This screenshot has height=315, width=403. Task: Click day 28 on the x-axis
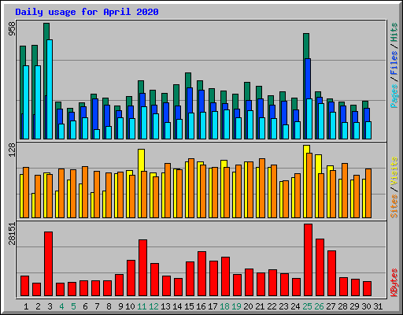coord(342,306)
